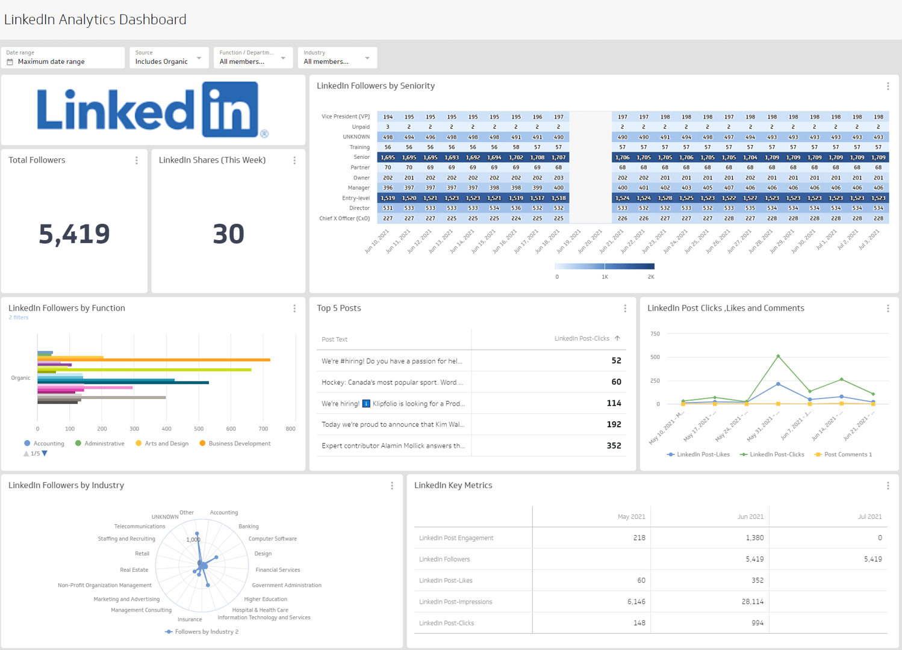Image resolution: width=902 pixels, height=650 pixels.
Task: Click the Jul 2021 column header
Action: coord(869,516)
